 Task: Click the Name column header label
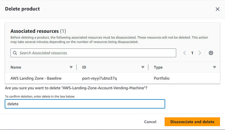[16, 67]
